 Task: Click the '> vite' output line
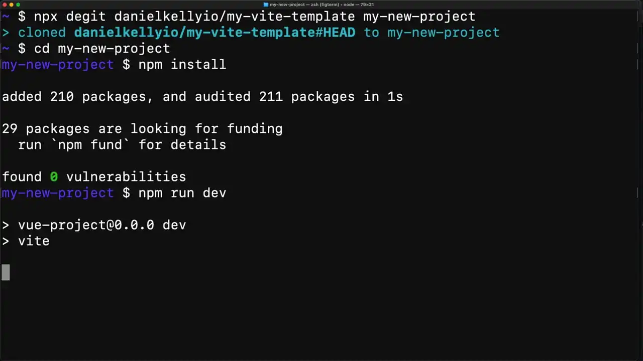click(26, 241)
